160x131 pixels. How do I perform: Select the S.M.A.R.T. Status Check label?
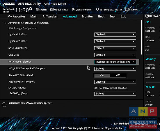coord(21,75)
